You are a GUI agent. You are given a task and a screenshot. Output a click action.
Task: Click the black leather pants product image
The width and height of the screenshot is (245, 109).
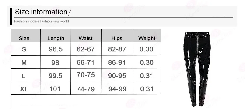pyautogui.click(x=197, y=69)
